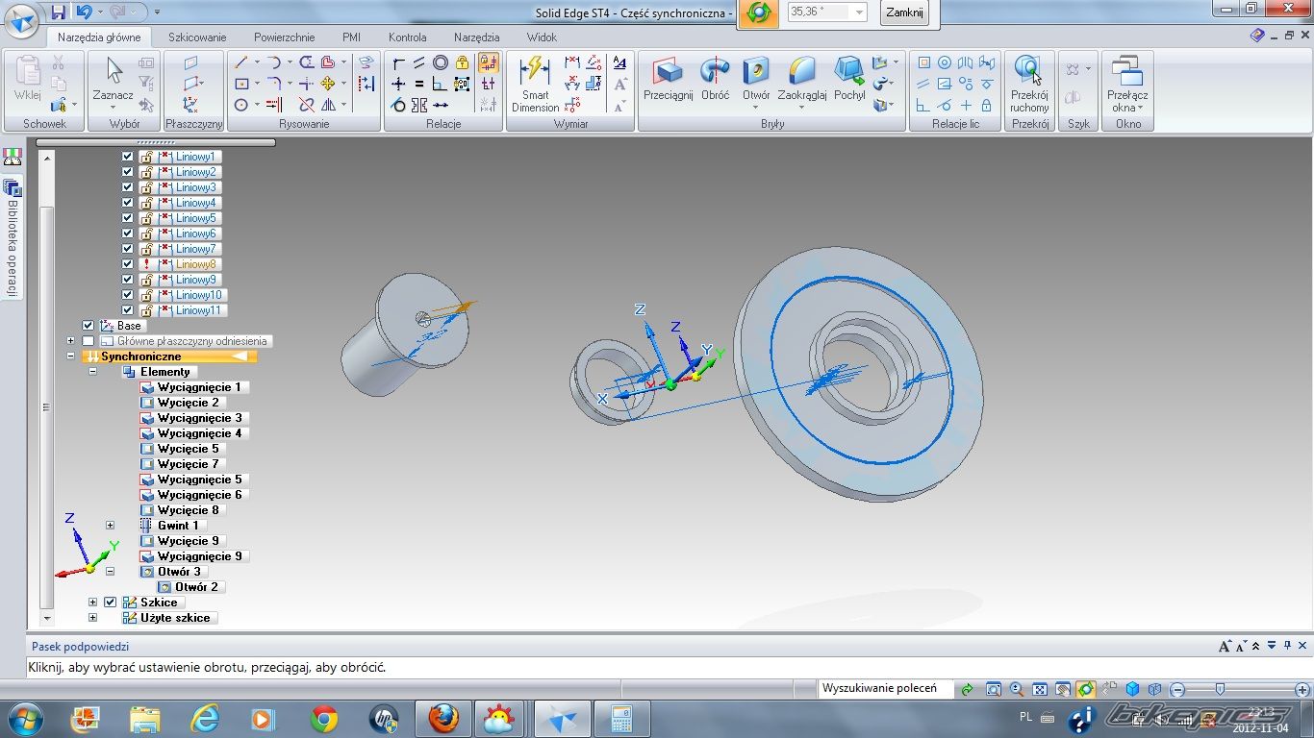Switch to the Narzędzia tab
This screenshot has height=738, width=1314.
pyautogui.click(x=476, y=37)
